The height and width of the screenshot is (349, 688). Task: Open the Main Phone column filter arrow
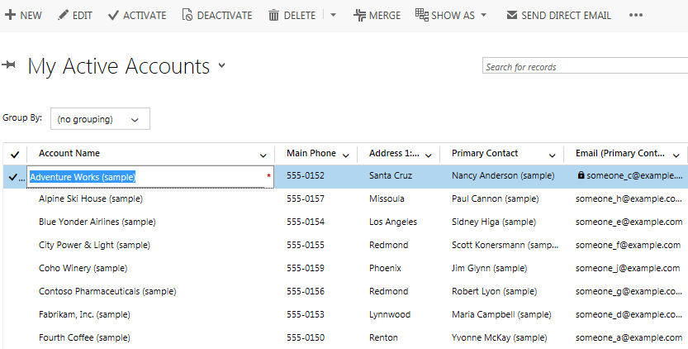tap(350, 155)
